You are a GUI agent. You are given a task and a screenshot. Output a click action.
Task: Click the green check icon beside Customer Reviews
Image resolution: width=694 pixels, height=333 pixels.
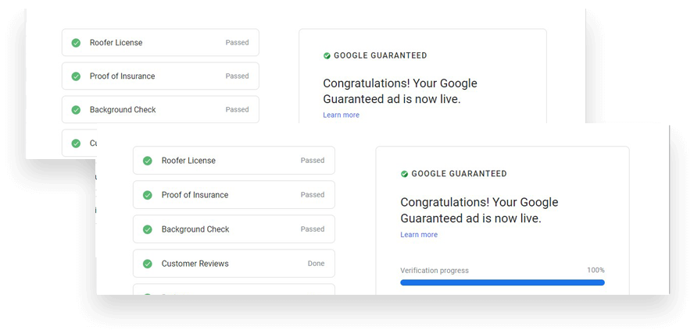point(147,264)
